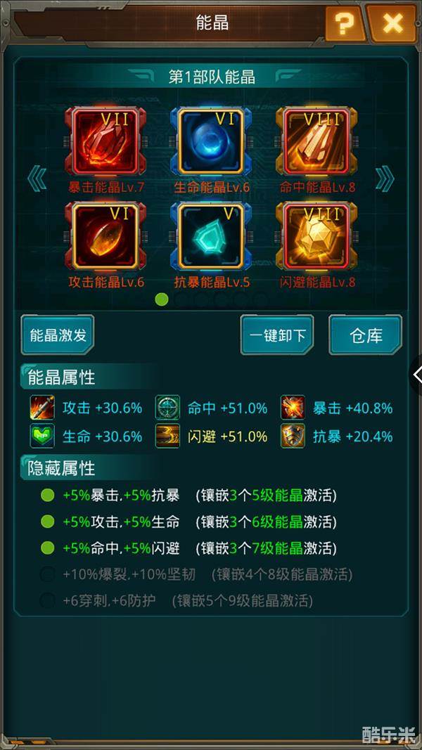Open the 仓库 warehouse

click(366, 335)
